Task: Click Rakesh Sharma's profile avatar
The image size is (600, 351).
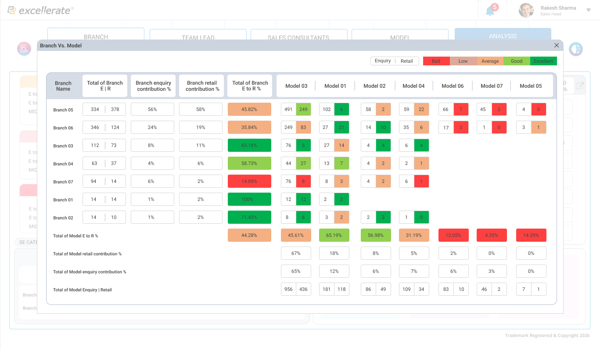Action: 526,10
